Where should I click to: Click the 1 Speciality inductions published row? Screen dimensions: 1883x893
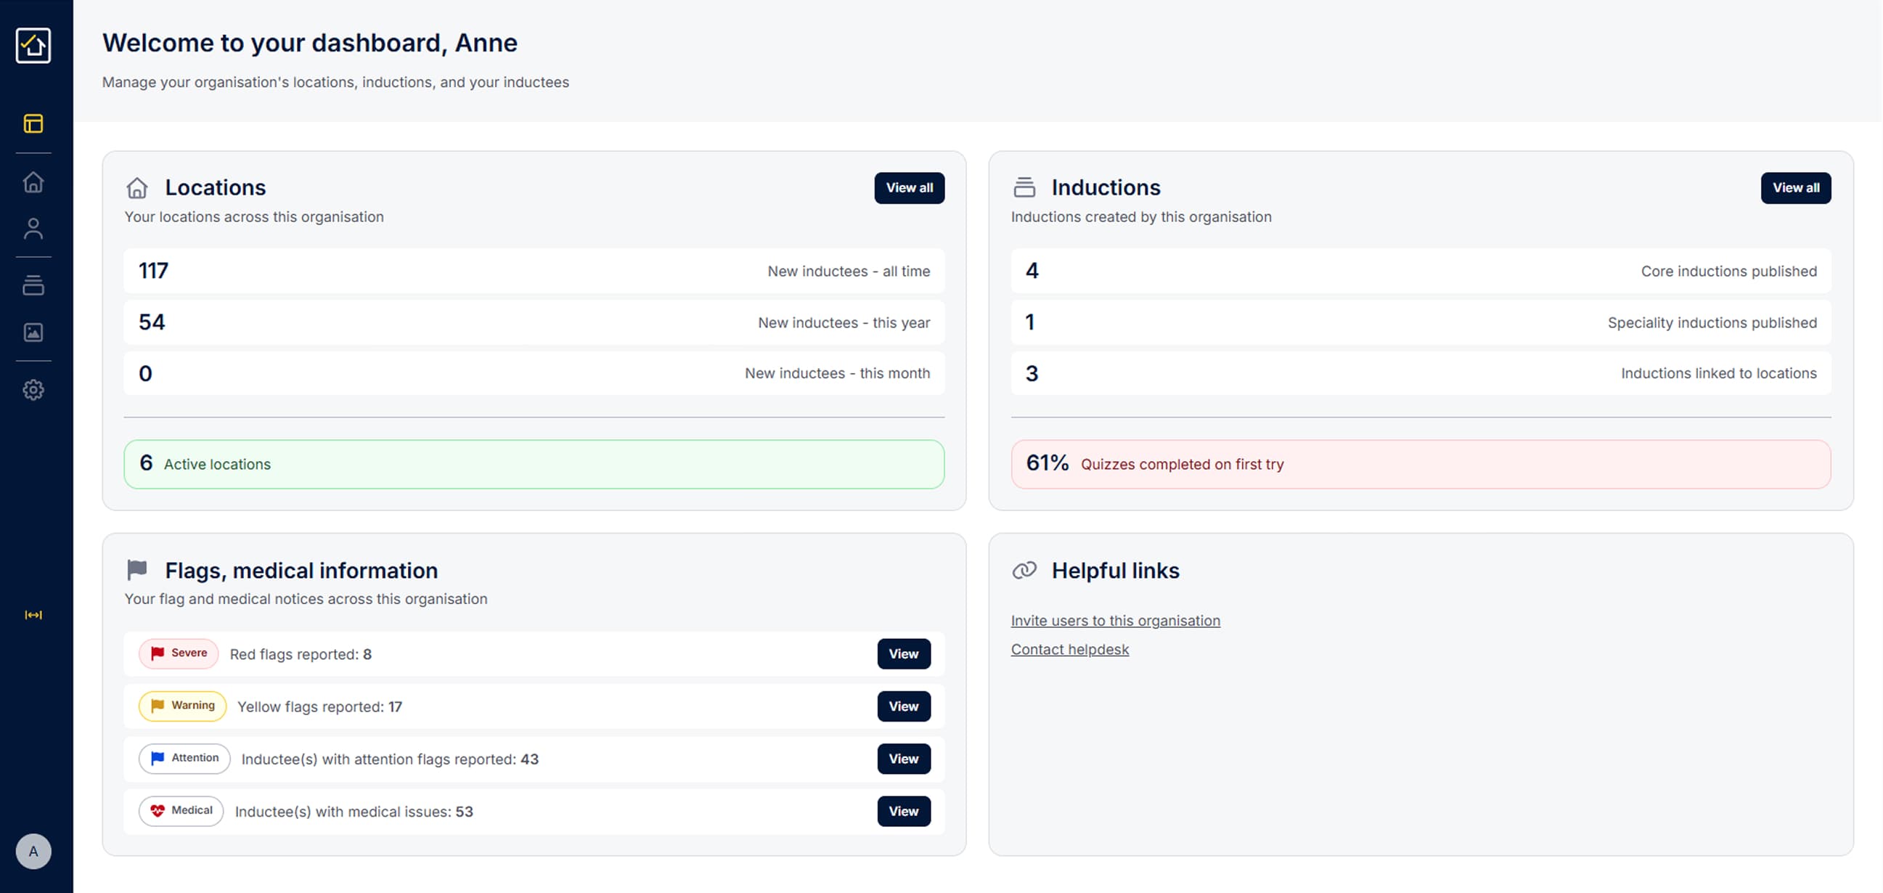[x=1421, y=322]
